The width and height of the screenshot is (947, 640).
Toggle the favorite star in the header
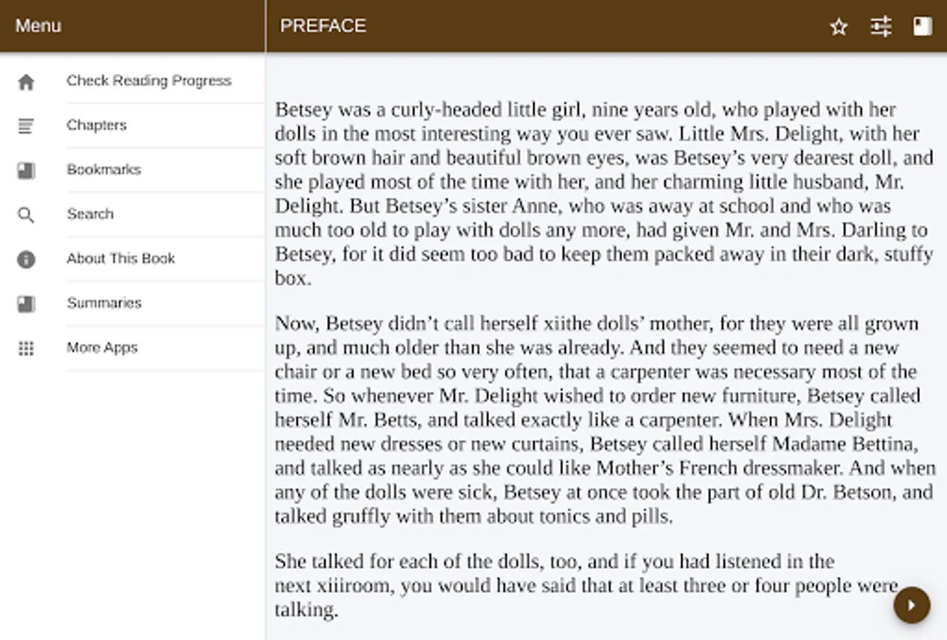(839, 27)
